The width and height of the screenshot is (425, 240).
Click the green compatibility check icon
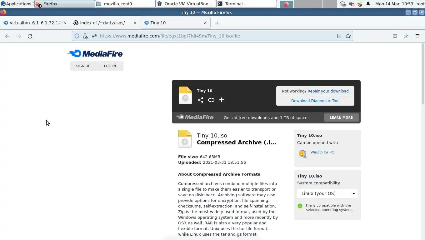point(300,206)
